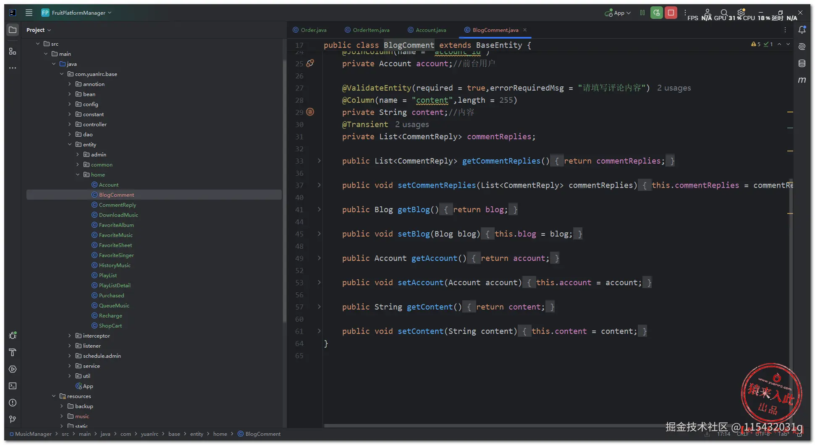Expand the controller package
815x445 pixels.
coord(70,124)
